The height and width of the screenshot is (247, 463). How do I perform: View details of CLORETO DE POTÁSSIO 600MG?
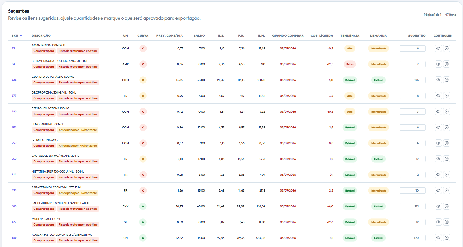click(x=438, y=80)
